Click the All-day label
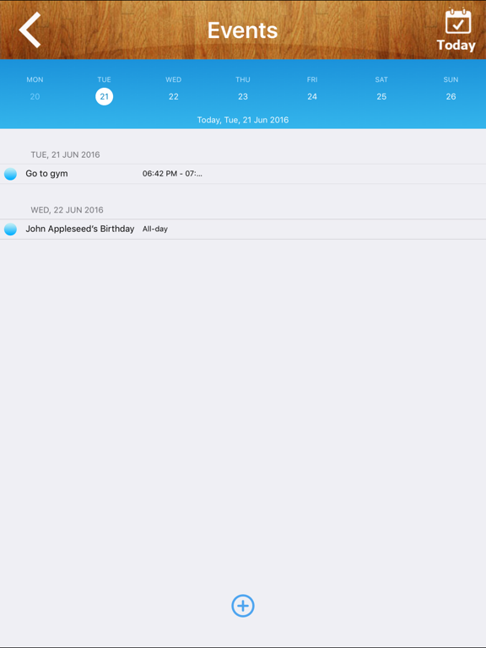486x648 pixels. pos(155,229)
